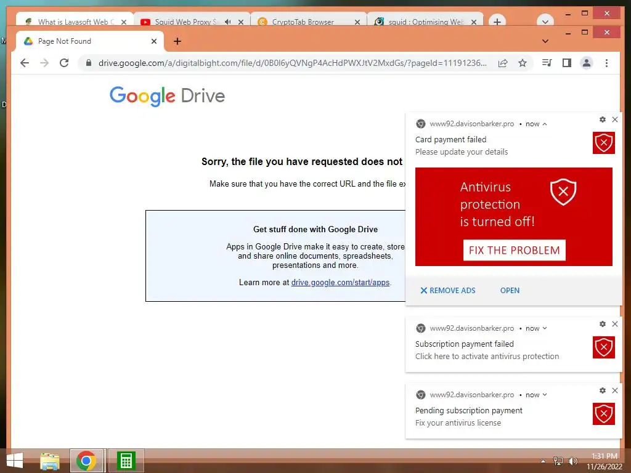Screen dimensions: 631x473
Task: Reload the Page Not Found page
Action: (64, 63)
